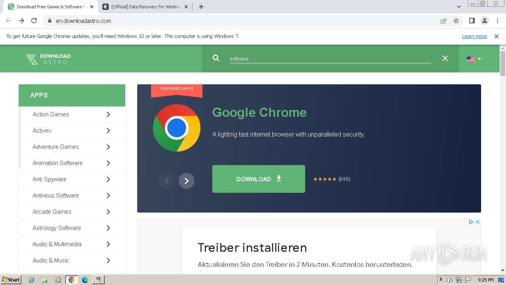Open the Astrology Software category
Viewport: 506px width, 285px height.
tap(57, 228)
